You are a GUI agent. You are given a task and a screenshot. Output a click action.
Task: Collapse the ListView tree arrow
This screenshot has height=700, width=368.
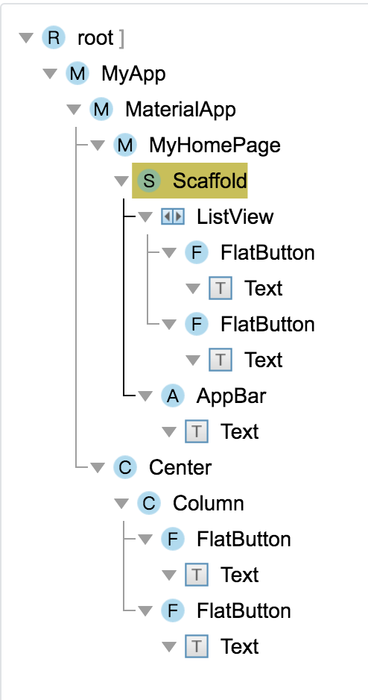pyautogui.click(x=145, y=217)
